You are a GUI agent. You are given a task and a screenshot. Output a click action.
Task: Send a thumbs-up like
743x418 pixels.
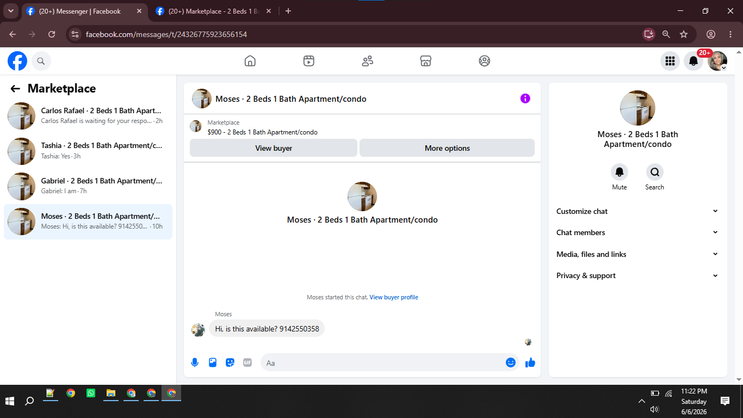click(530, 362)
